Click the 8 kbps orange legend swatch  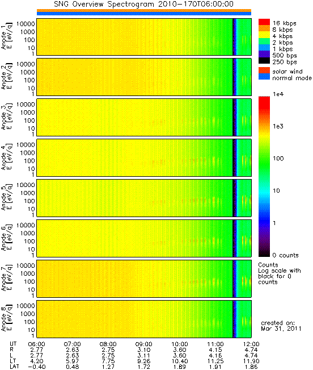[264, 29]
